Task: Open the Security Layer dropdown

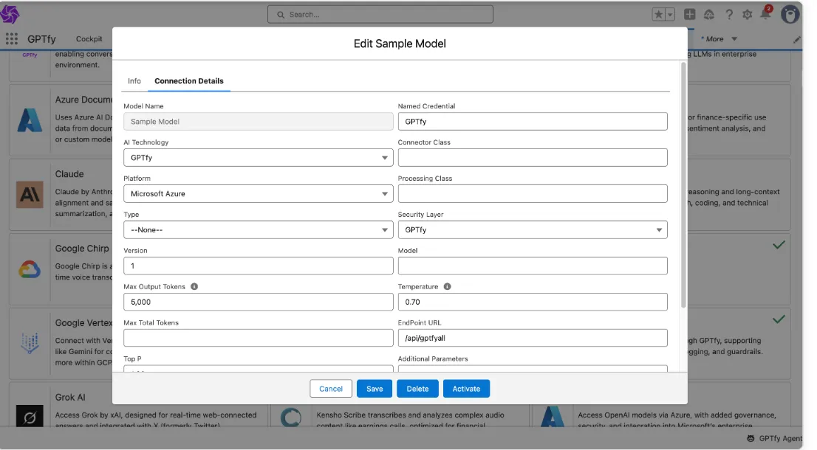Action: tap(660, 229)
